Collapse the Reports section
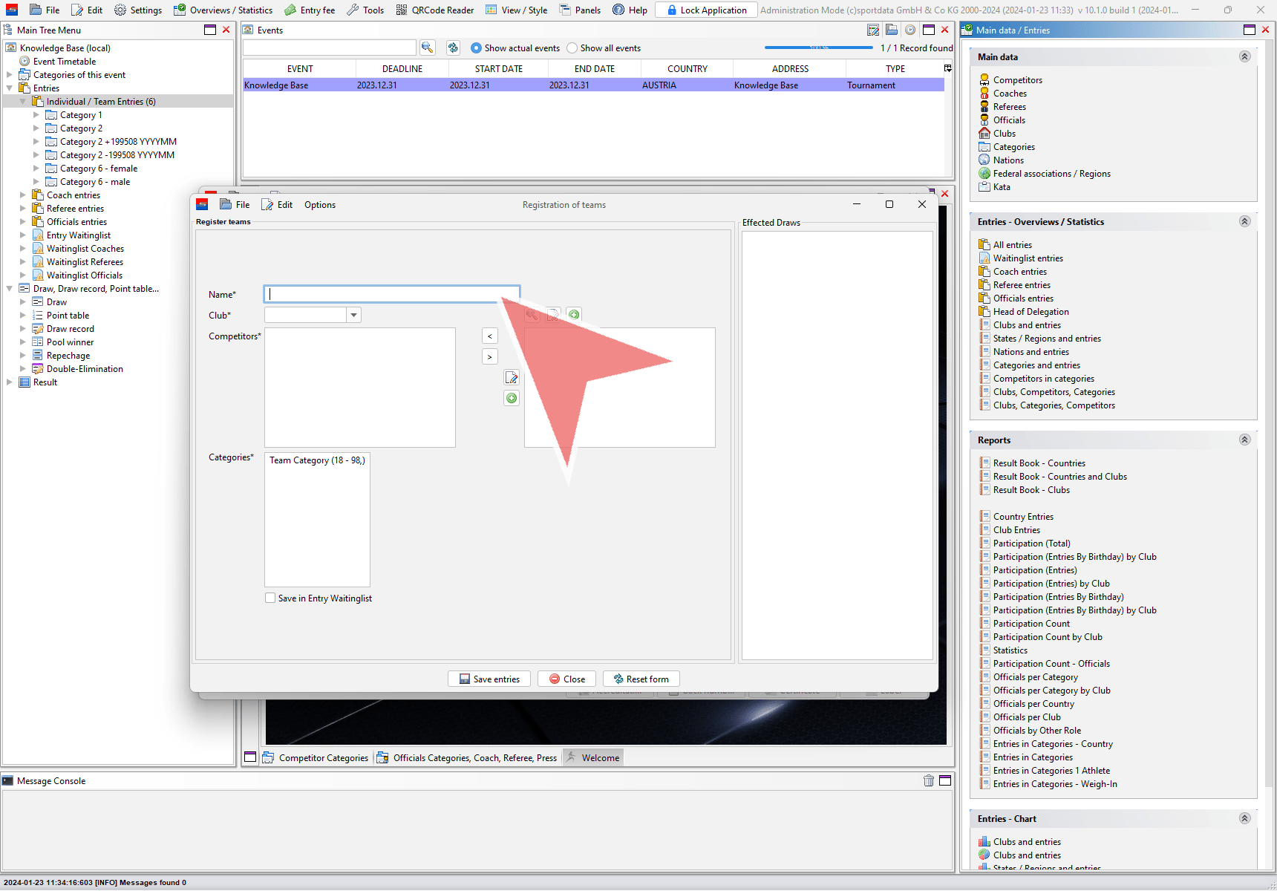The image size is (1277, 891). click(x=1244, y=440)
